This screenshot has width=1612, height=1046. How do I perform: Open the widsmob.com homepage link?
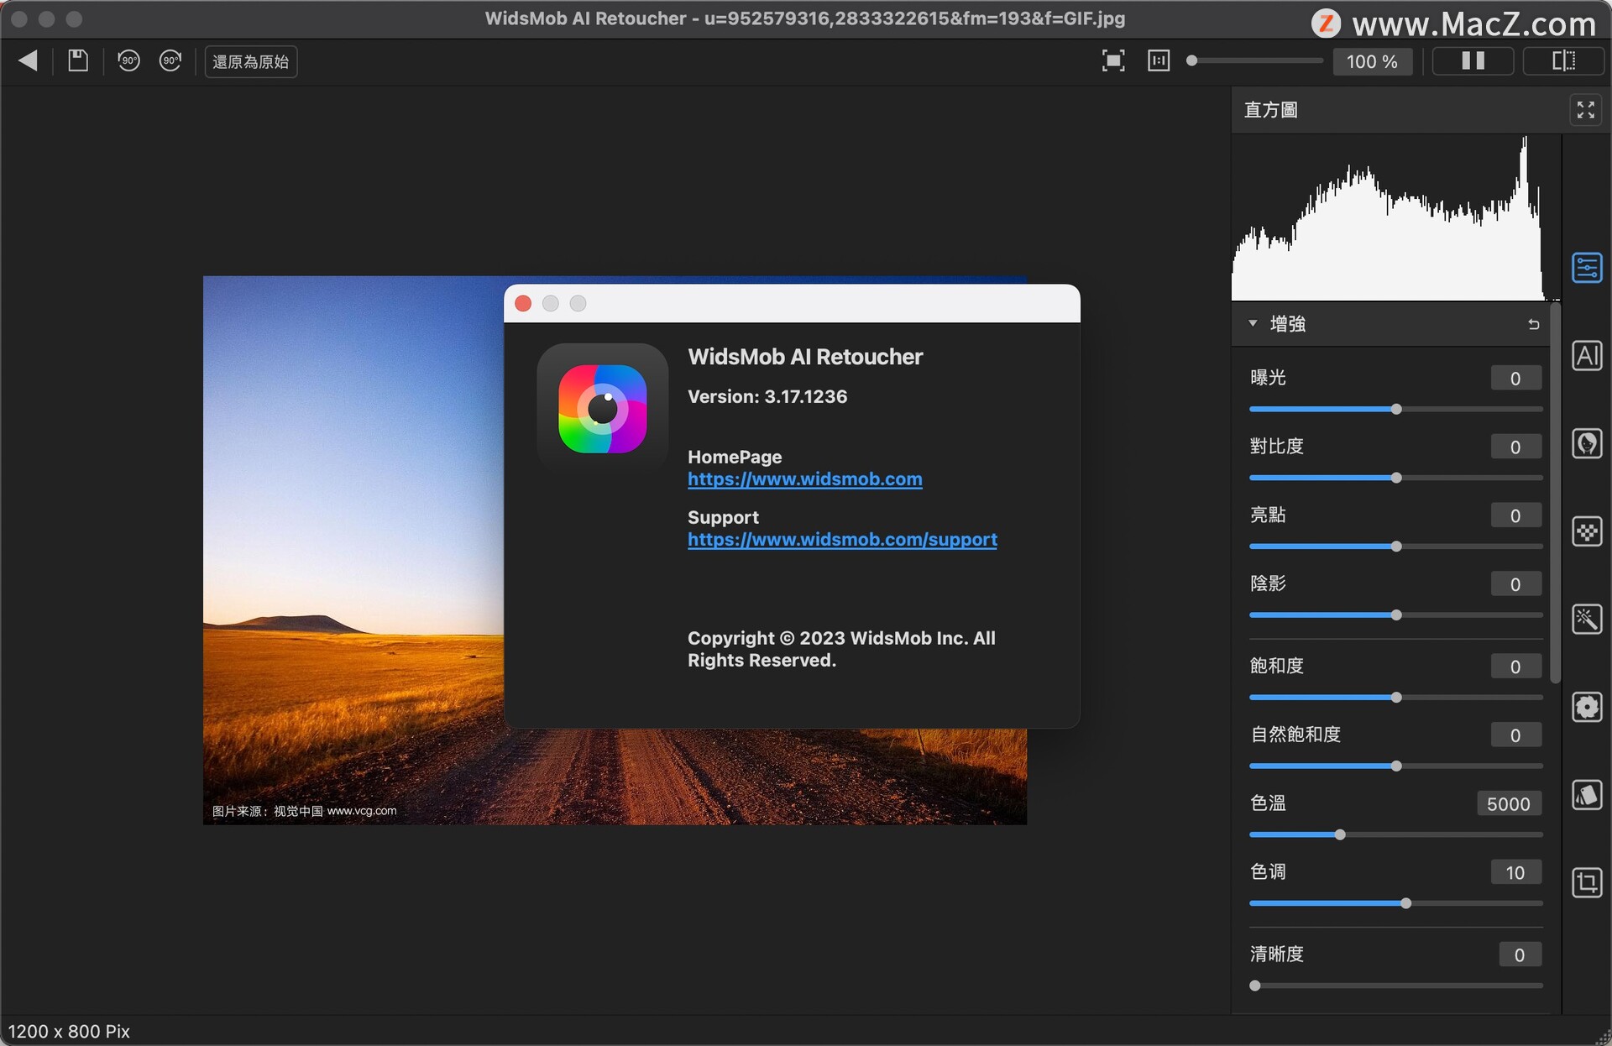click(804, 479)
